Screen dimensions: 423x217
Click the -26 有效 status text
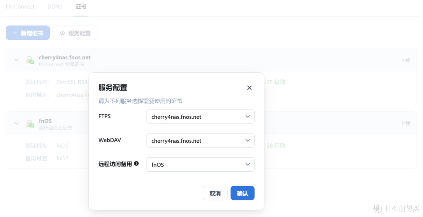275,145
